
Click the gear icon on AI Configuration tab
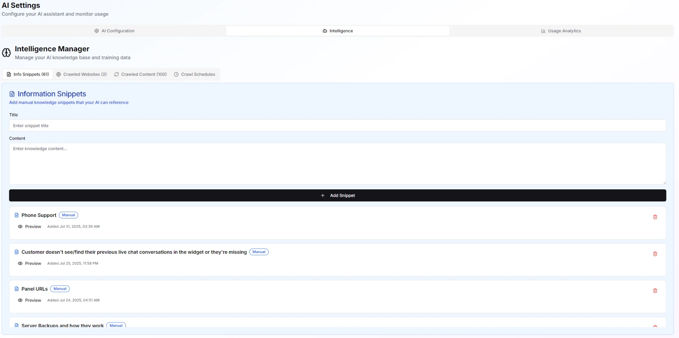tap(96, 31)
